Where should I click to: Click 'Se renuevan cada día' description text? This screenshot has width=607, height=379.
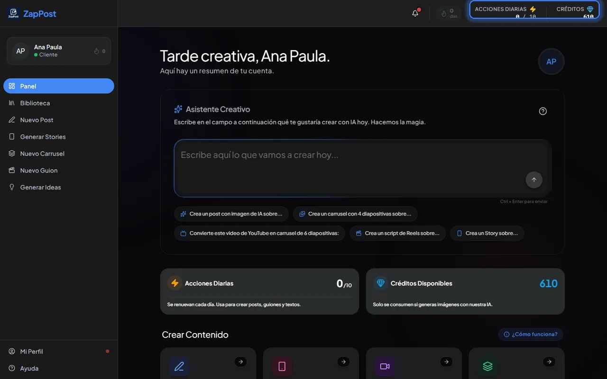[x=234, y=305]
